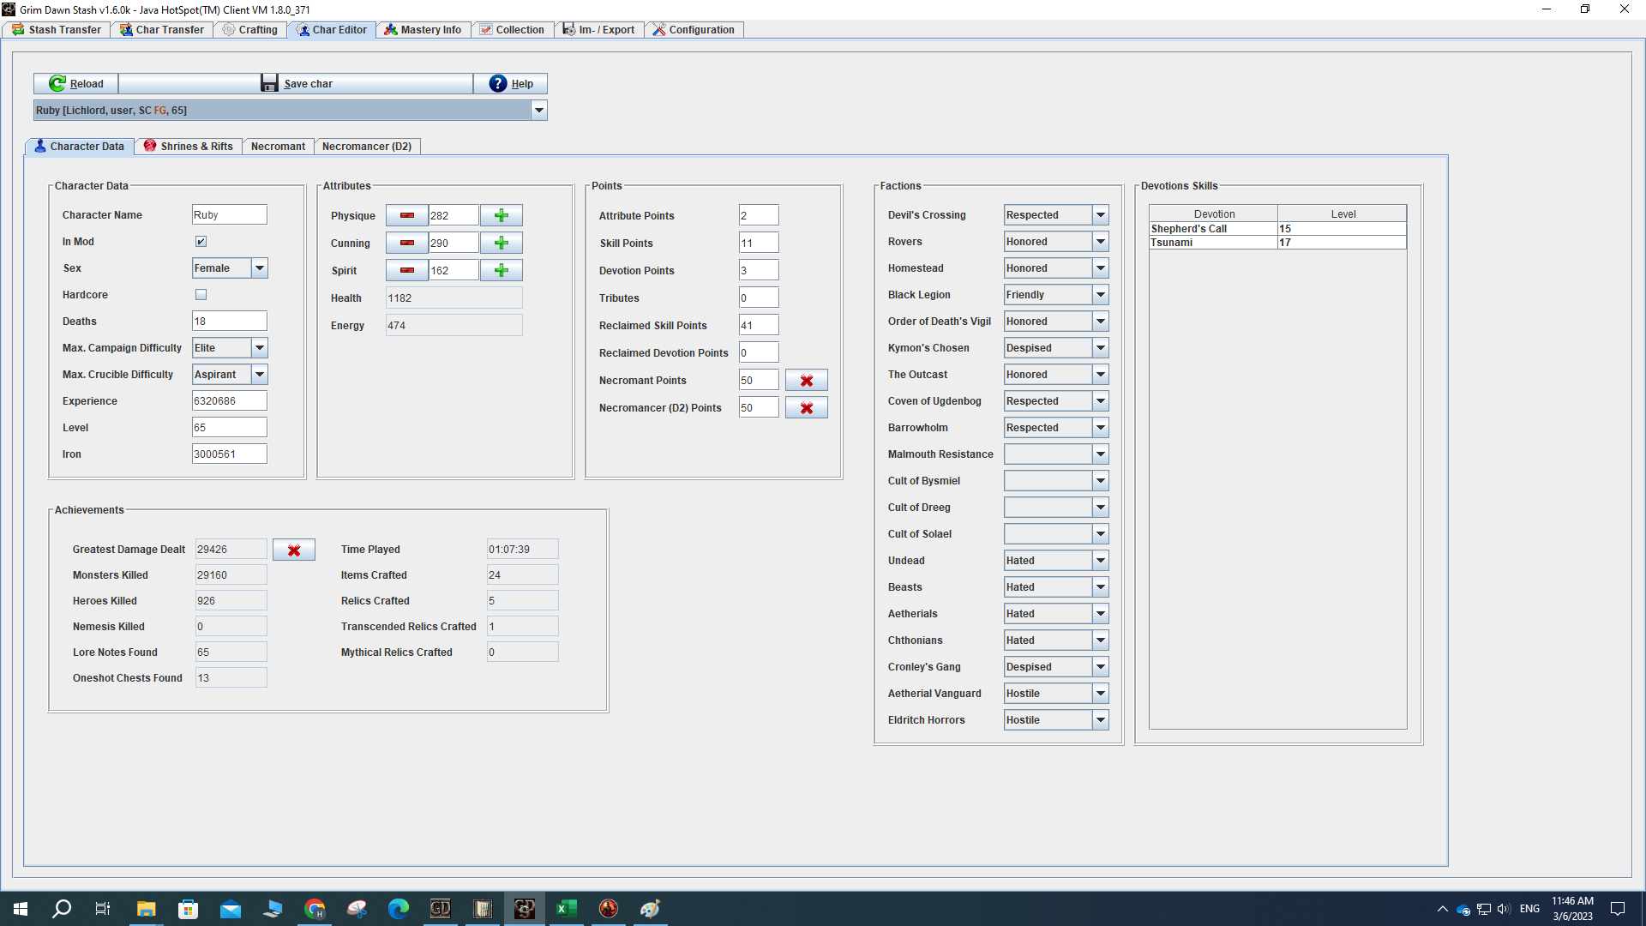The image size is (1646, 926).
Task: Click the Devotion Points input field
Action: pyautogui.click(x=759, y=271)
